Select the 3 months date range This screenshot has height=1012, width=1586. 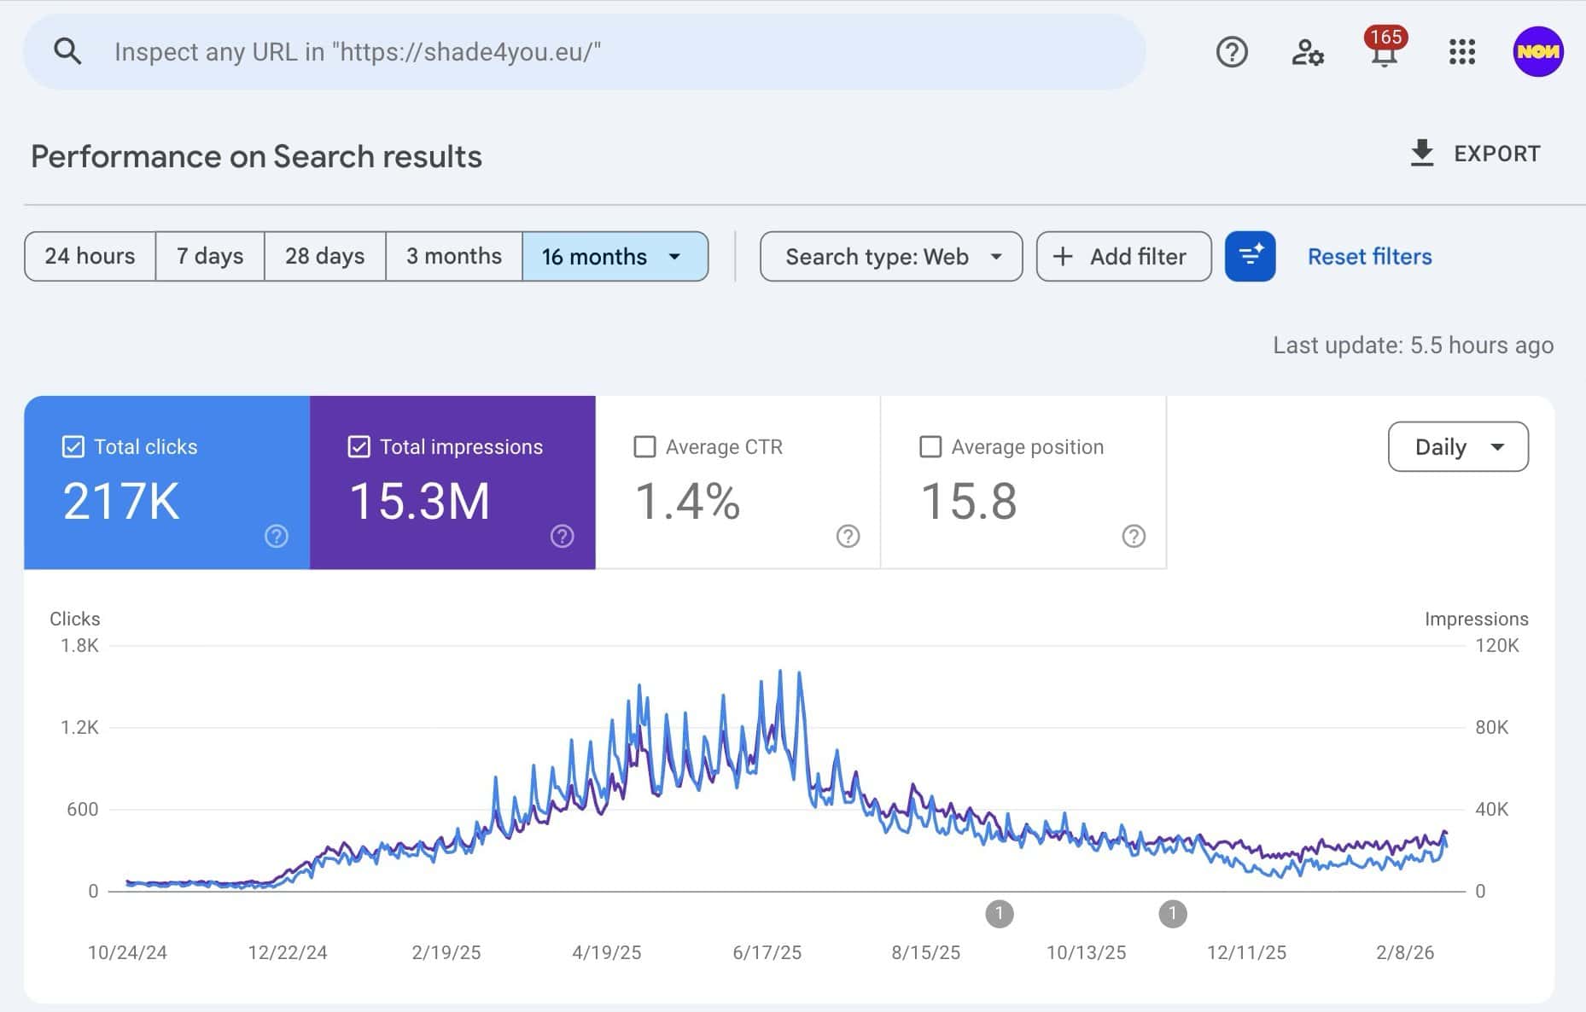453,256
